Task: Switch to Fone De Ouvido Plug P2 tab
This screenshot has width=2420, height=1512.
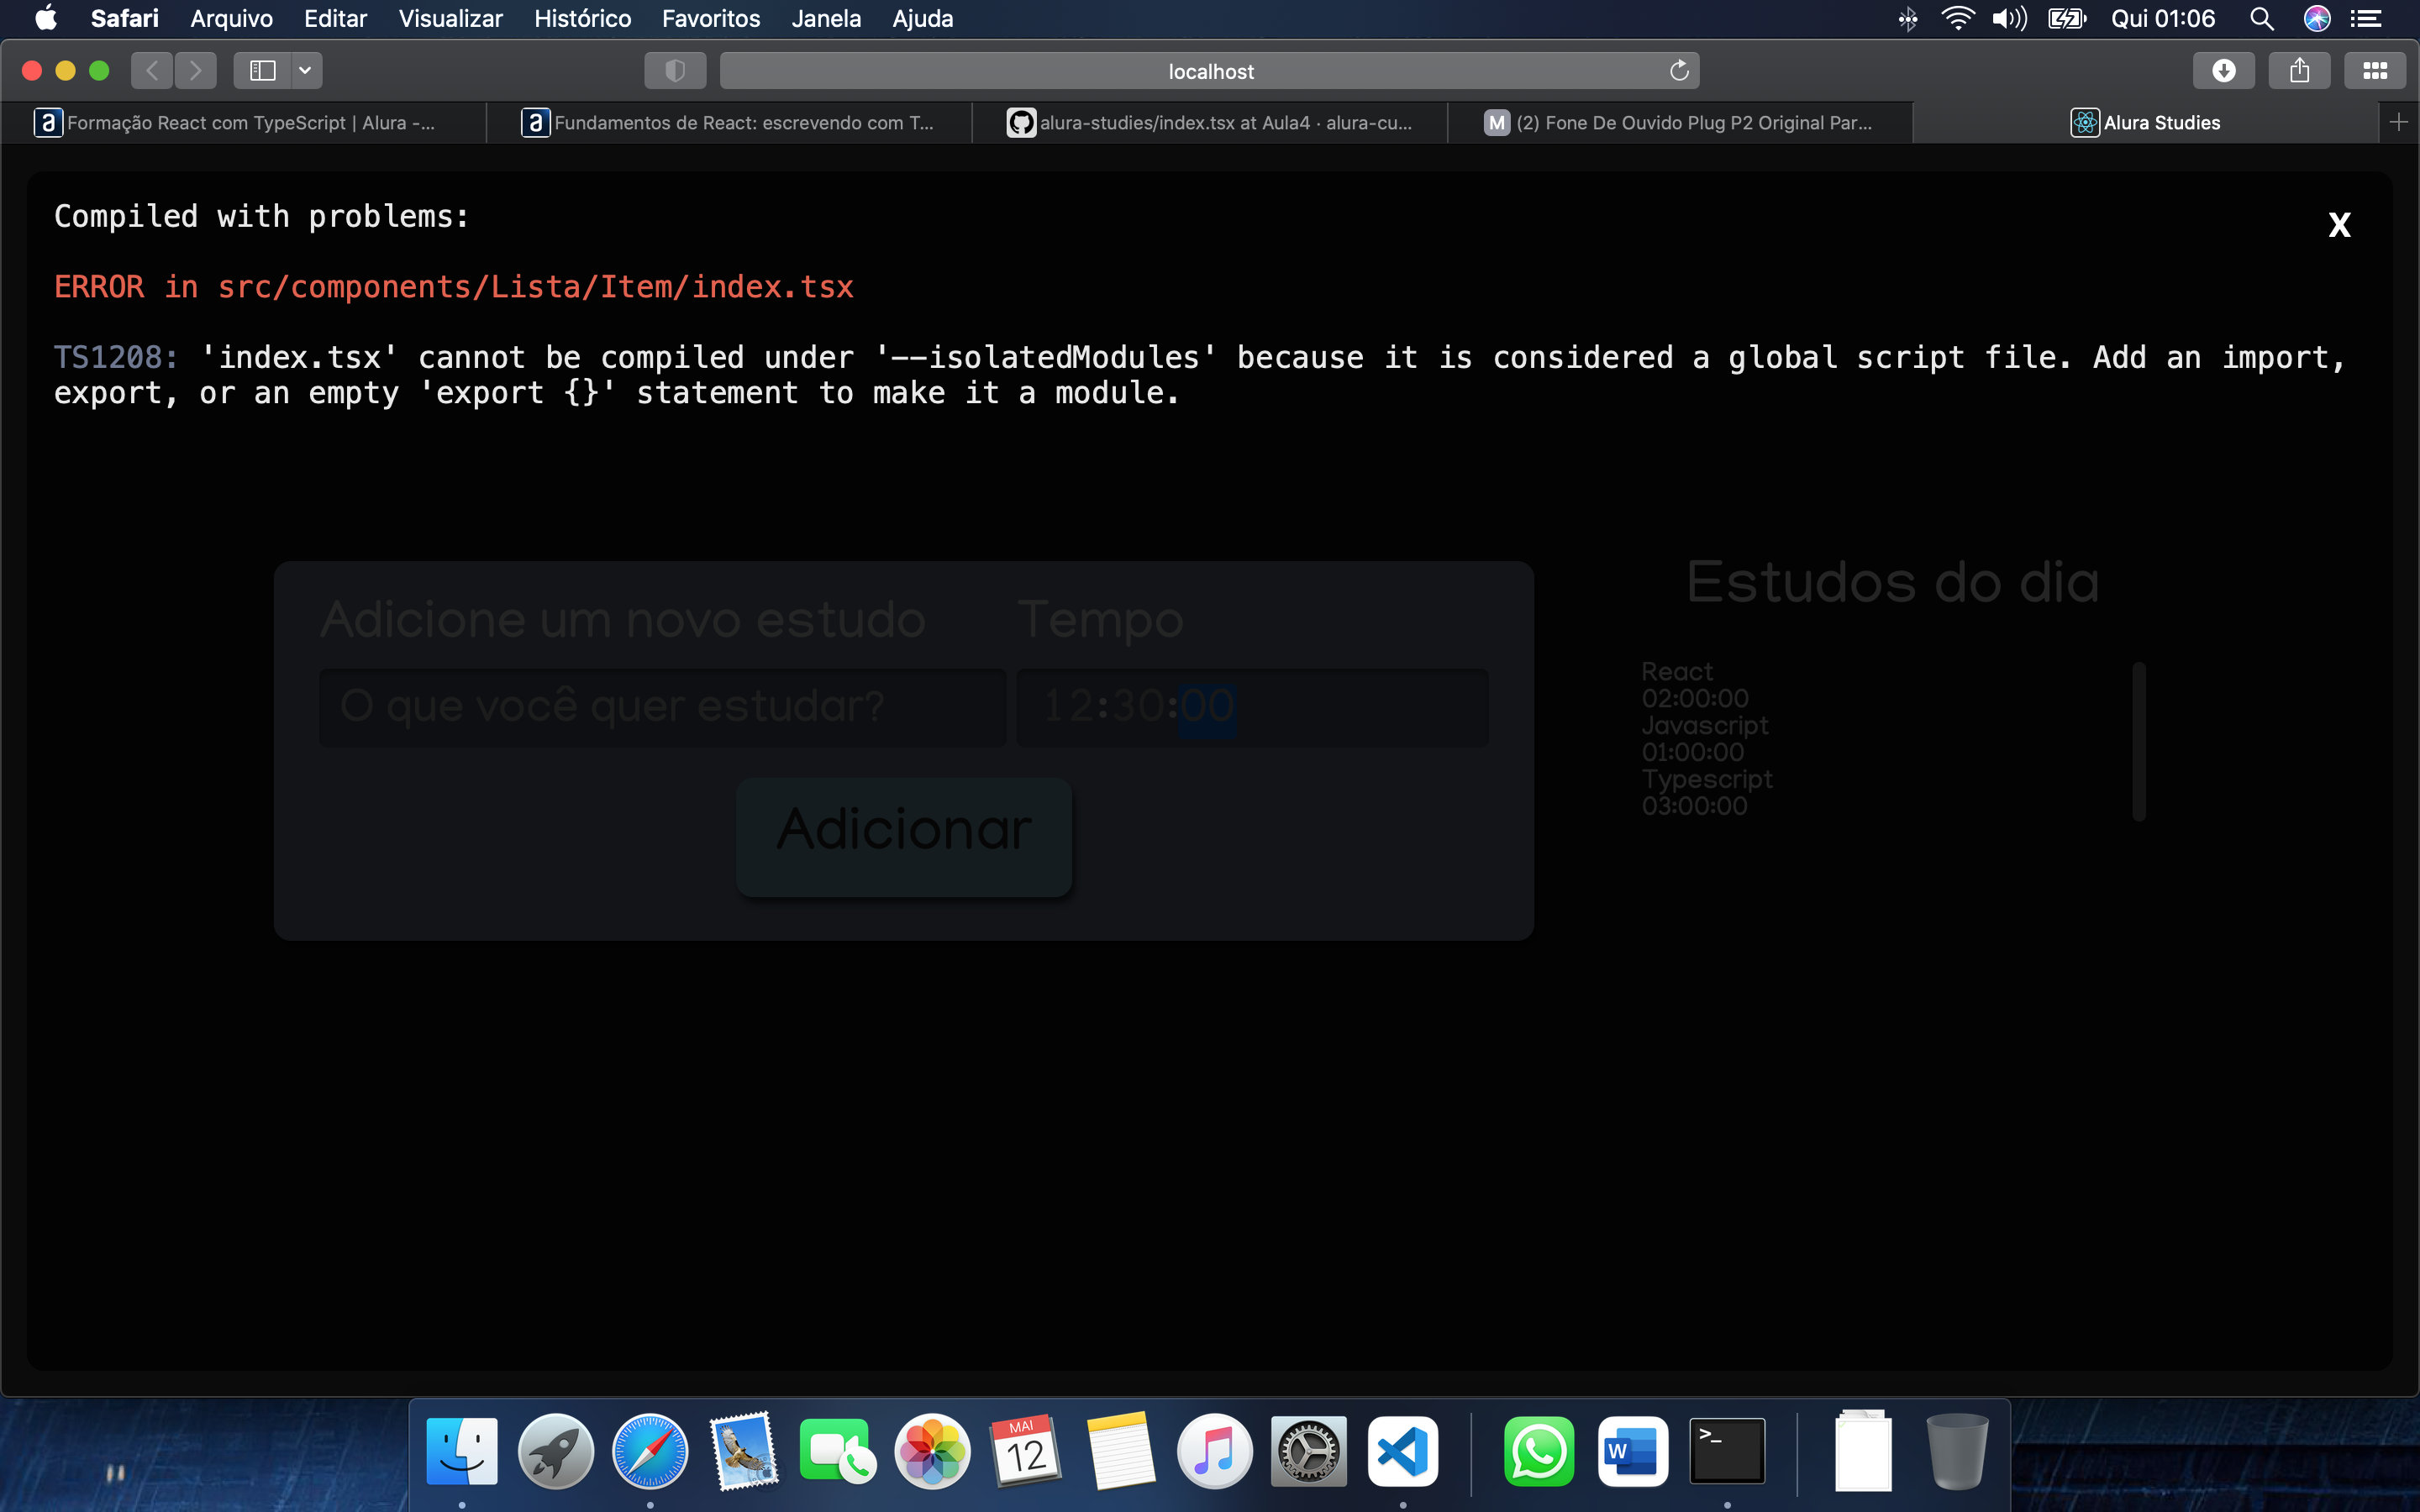Action: (x=1680, y=122)
